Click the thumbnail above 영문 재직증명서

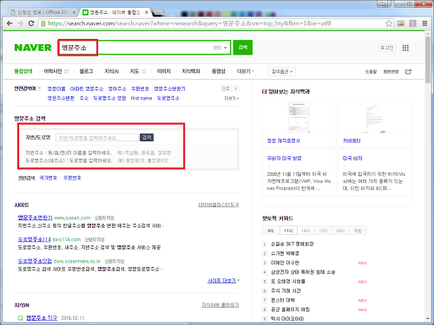point(299,117)
